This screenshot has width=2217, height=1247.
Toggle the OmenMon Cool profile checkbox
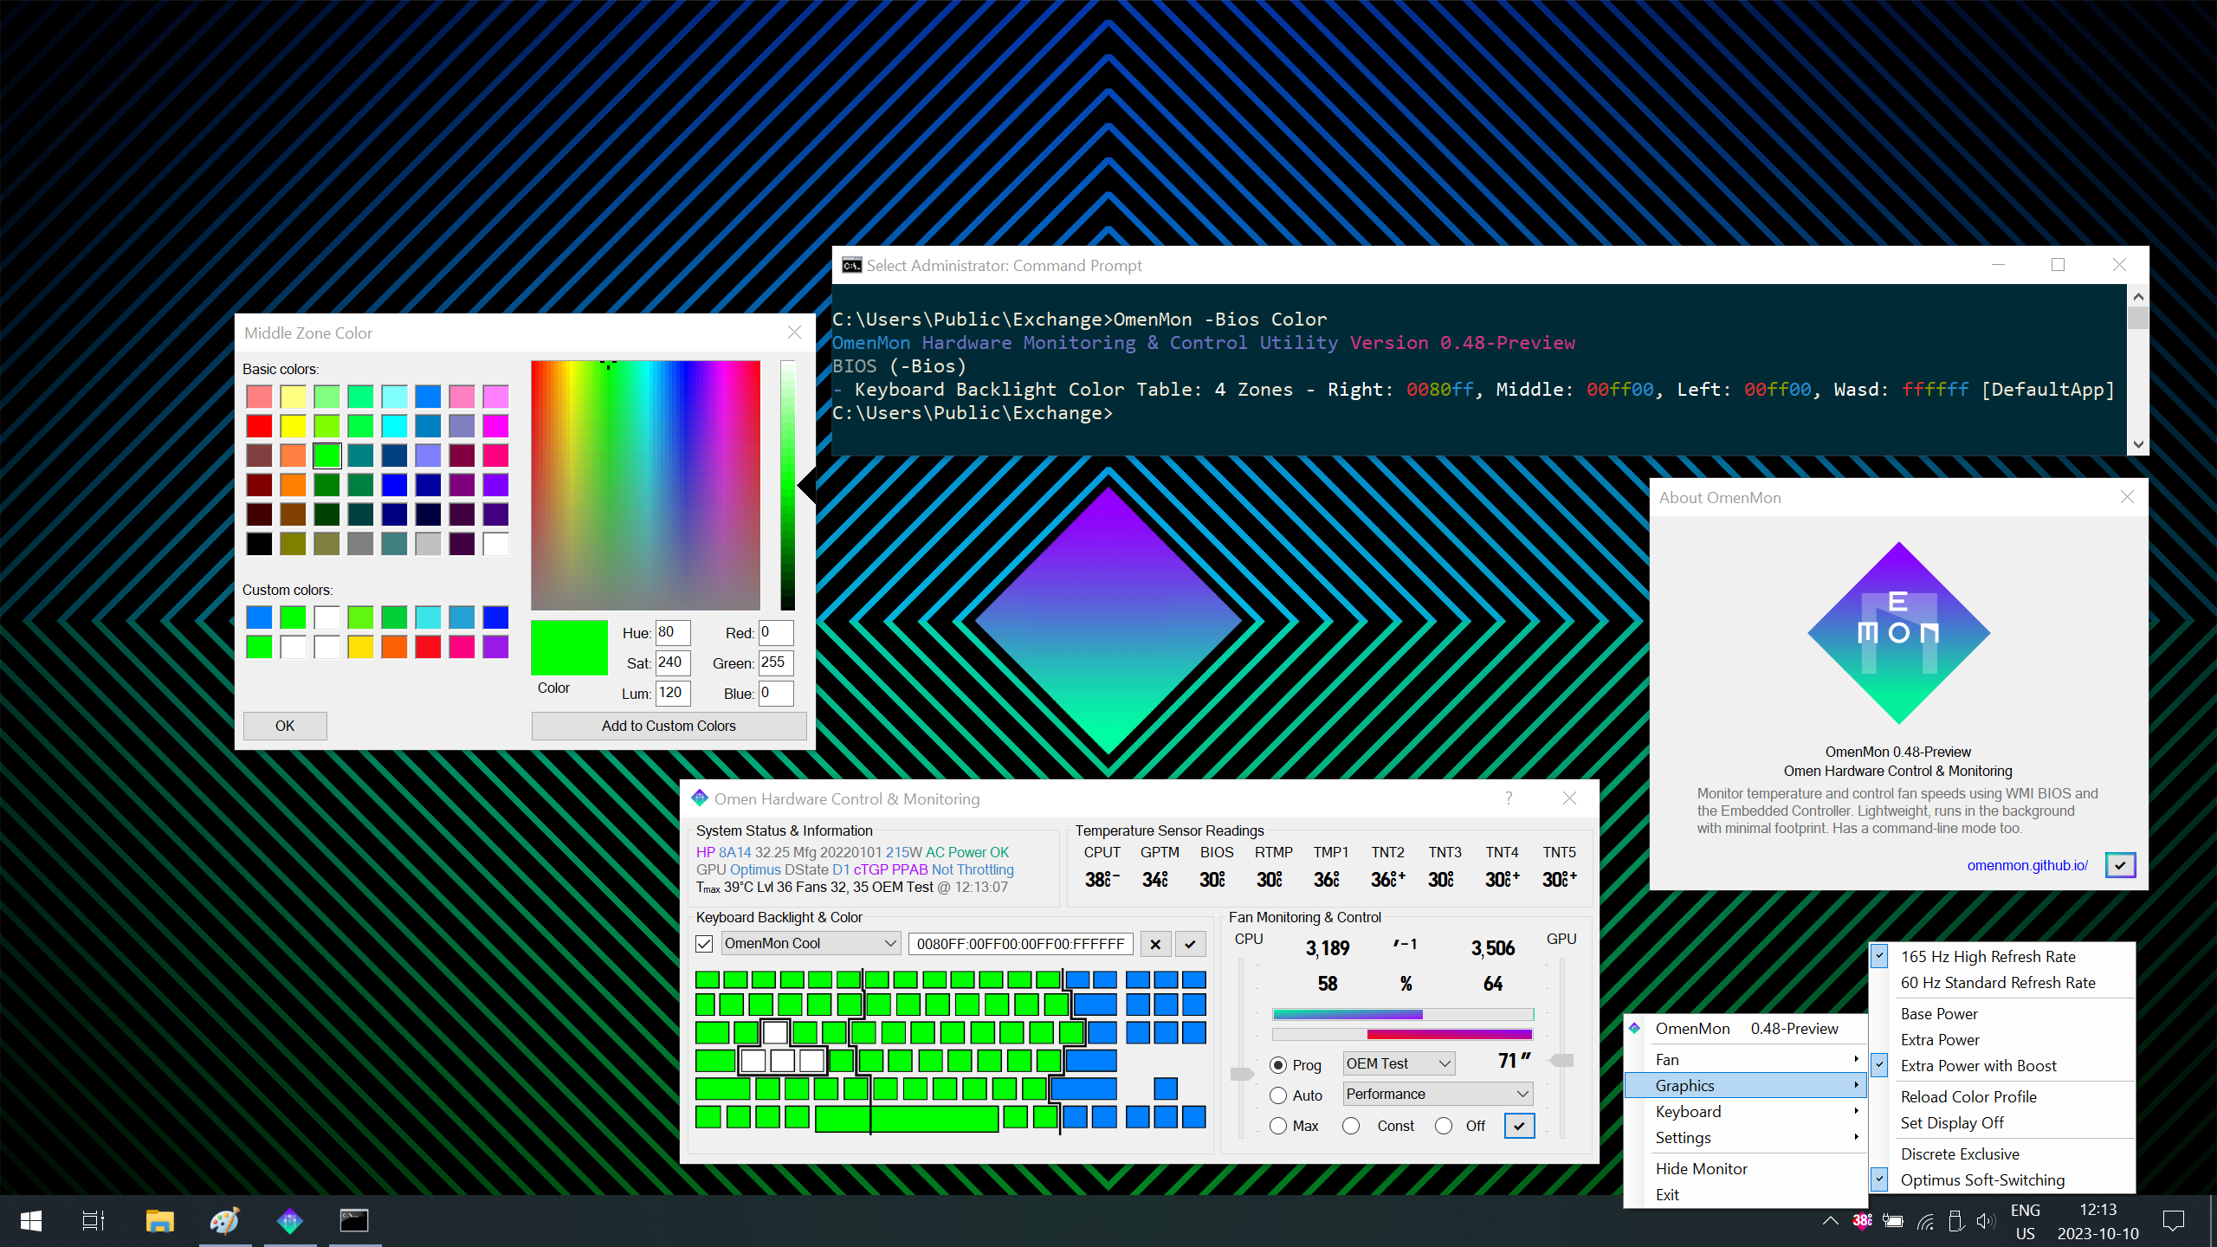[x=705, y=942]
